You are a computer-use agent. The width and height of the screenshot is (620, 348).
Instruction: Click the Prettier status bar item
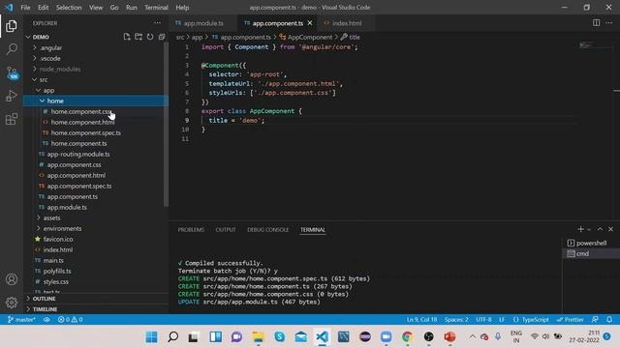pyautogui.click(x=571, y=320)
